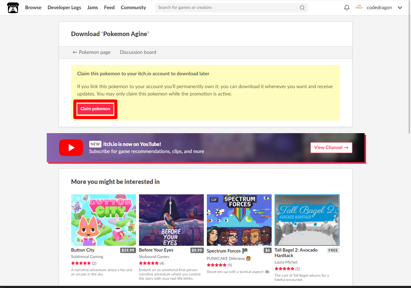Open the Browse menu
Image resolution: width=411 pixels, height=288 pixels.
[x=33, y=7]
